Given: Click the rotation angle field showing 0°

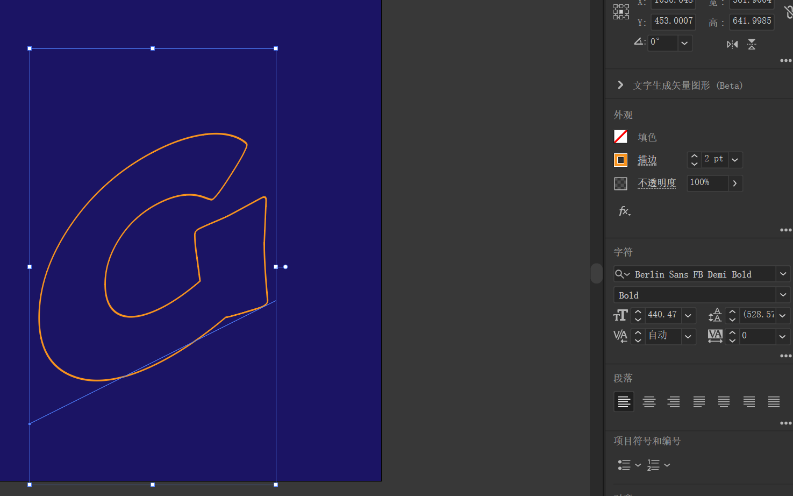Looking at the screenshot, I should (x=663, y=42).
